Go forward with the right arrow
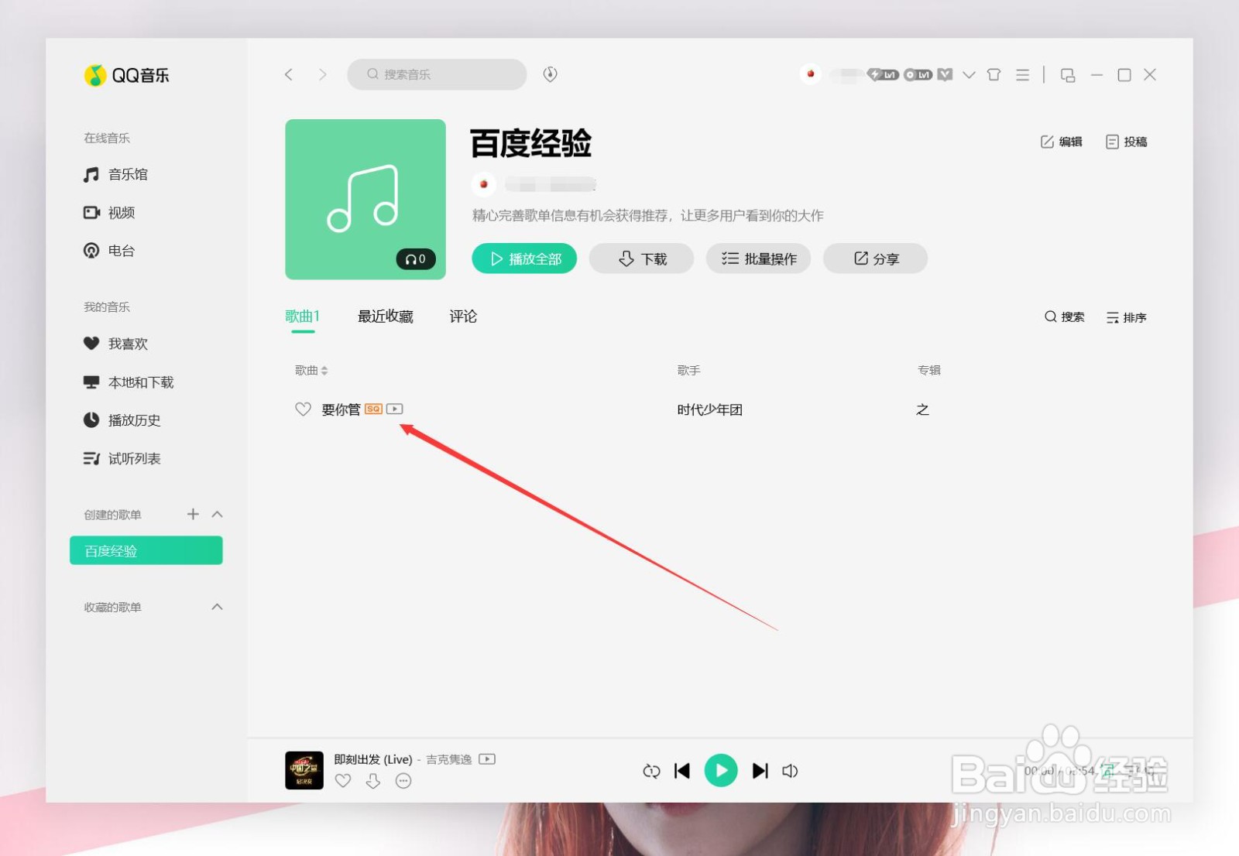This screenshot has width=1239, height=856. (x=323, y=74)
